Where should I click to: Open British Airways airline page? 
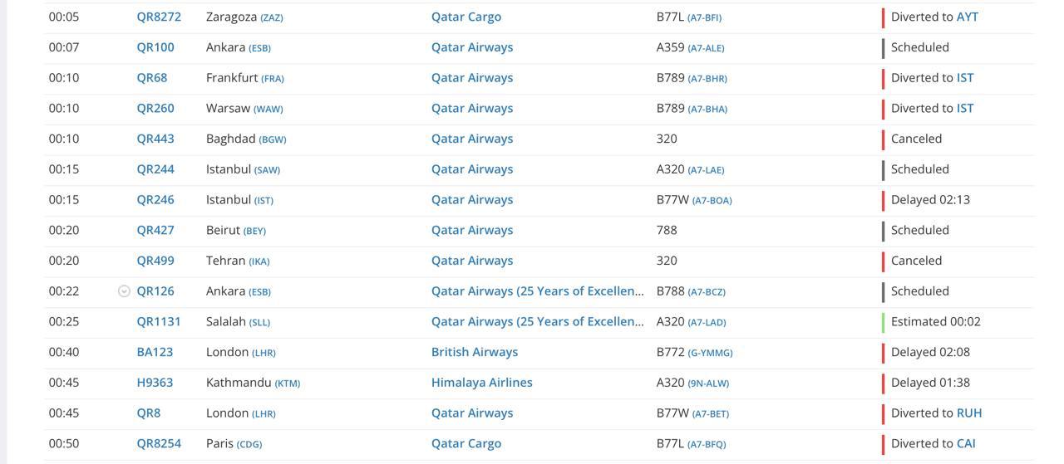(x=474, y=352)
